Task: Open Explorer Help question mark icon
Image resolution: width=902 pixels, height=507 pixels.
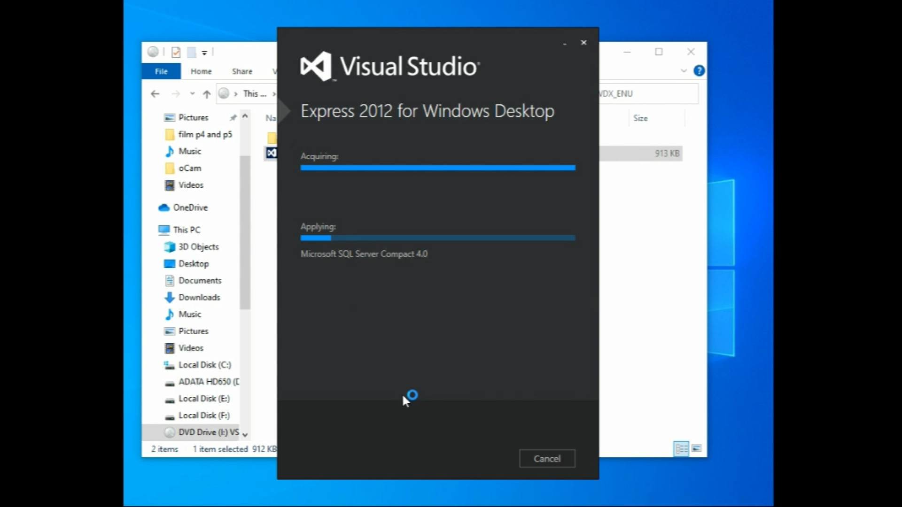Action: coord(699,71)
